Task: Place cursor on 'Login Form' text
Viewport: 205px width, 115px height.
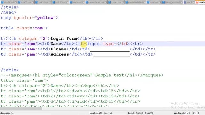Action: [64, 39]
